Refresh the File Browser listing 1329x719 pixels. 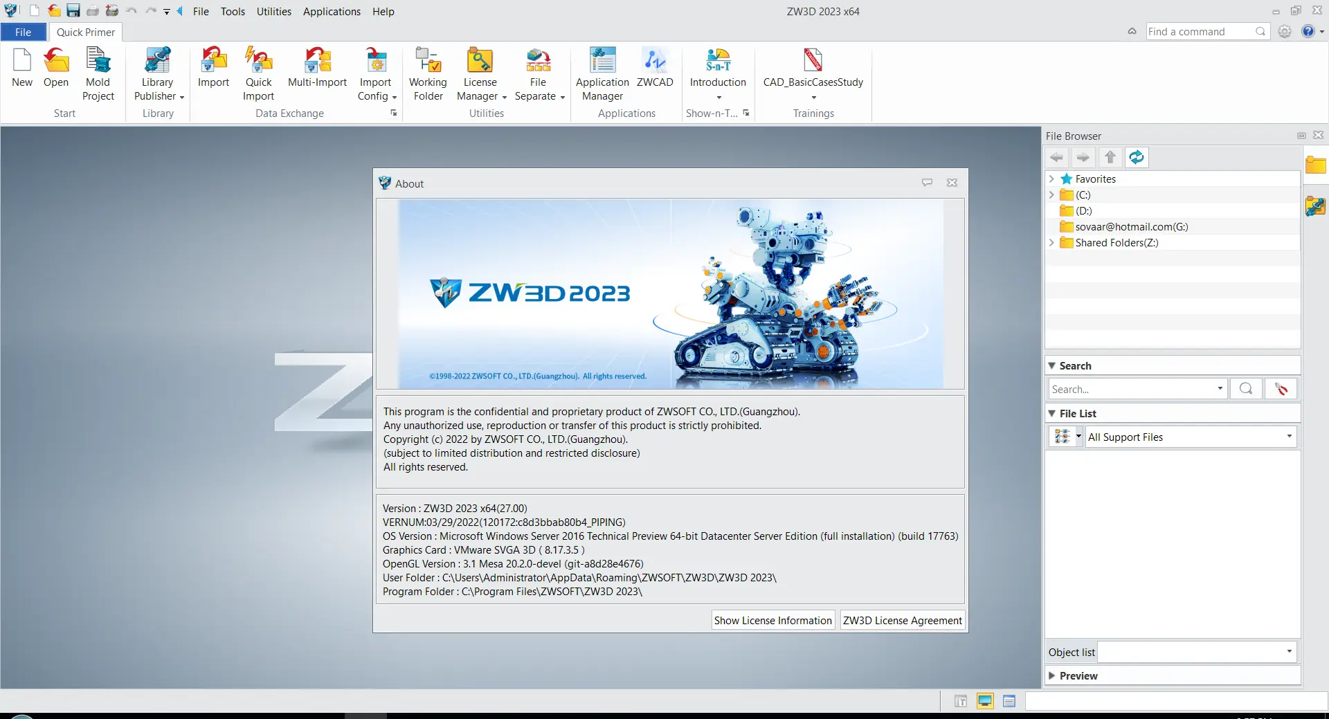(1137, 158)
